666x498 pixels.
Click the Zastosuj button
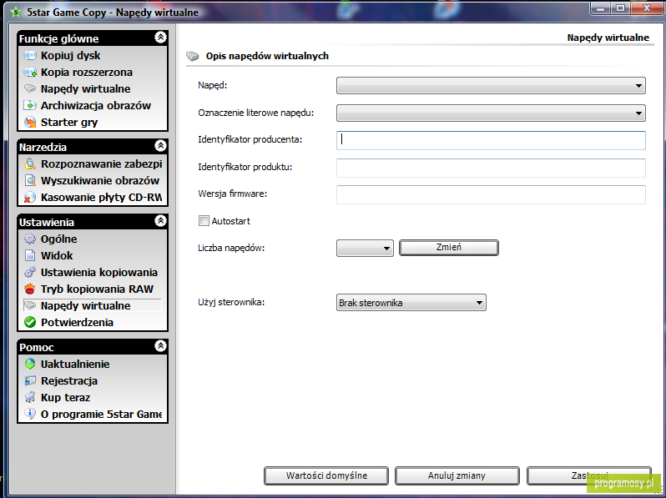pyautogui.click(x=588, y=475)
